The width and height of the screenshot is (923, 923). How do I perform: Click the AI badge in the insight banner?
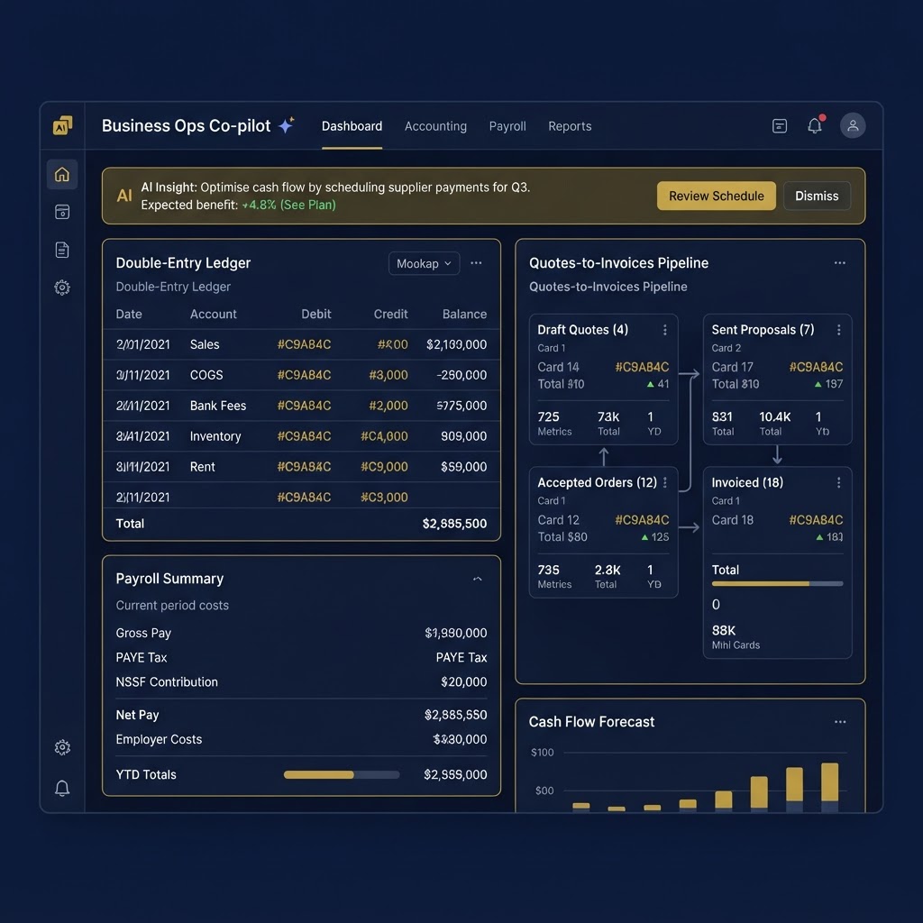point(124,196)
